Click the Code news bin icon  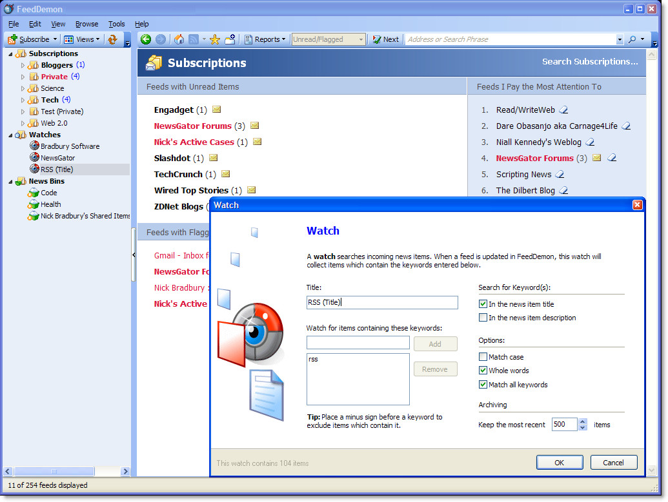coord(33,193)
